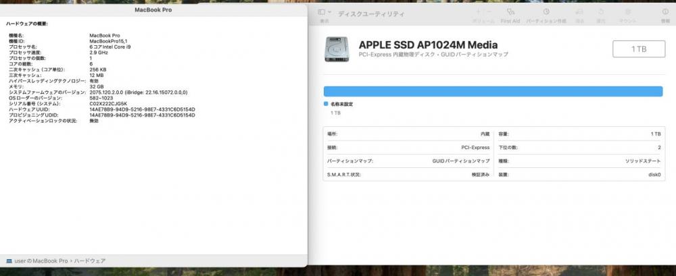Click the 下位の数 row value 2
Viewport: 676px width, 276px height.
tap(659, 147)
